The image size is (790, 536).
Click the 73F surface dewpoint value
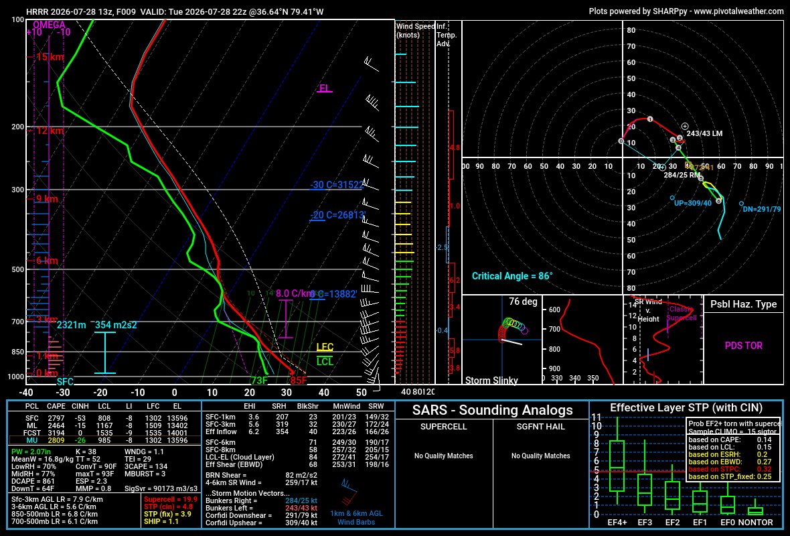(259, 380)
